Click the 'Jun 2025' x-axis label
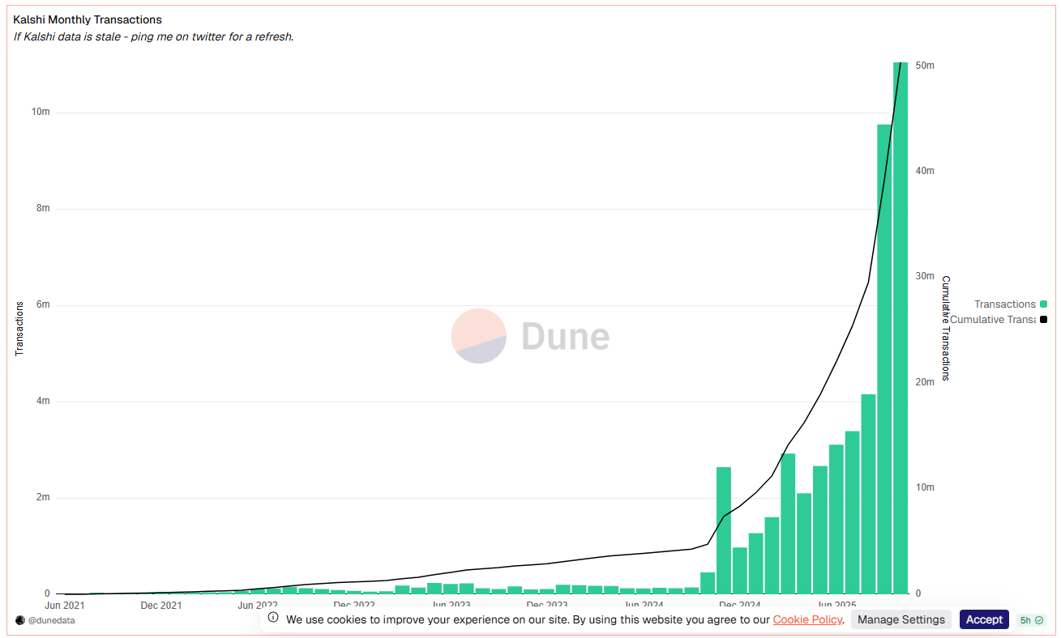 [836, 604]
